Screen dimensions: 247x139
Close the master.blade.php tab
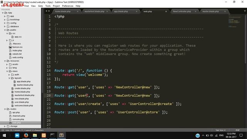[225, 12]
